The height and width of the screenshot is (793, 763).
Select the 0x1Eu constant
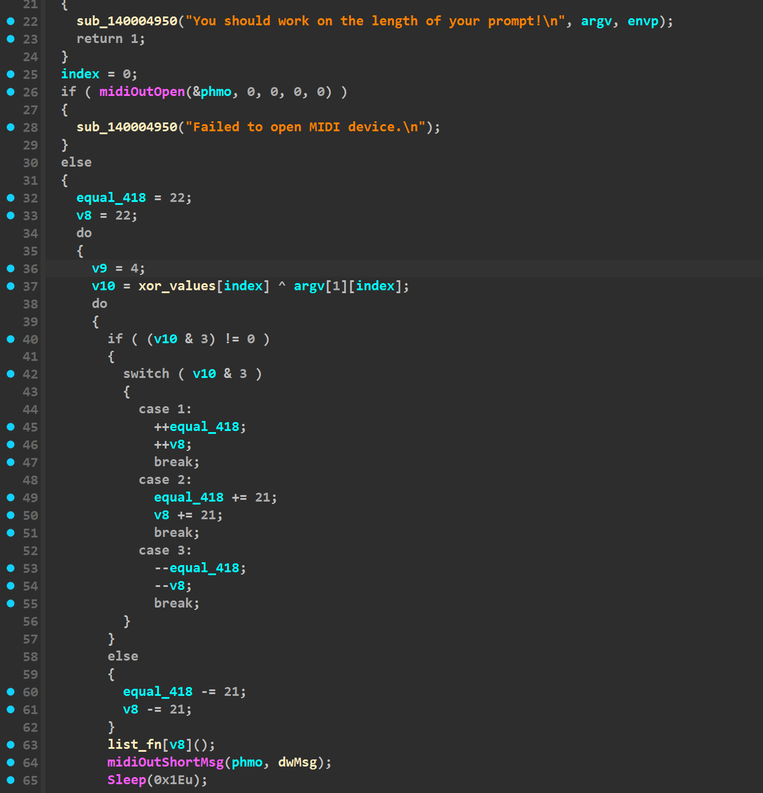point(177,780)
